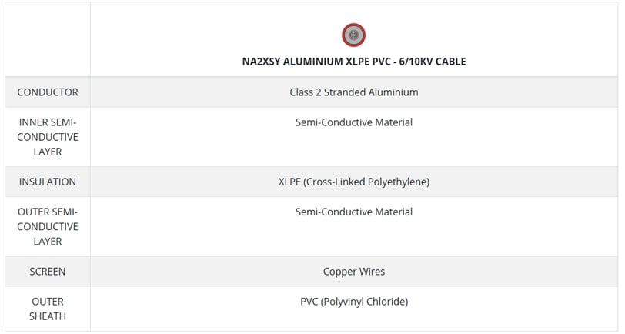Click the outer layer Semi-Conductive Material text
The width and height of the screenshot is (625, 334).
354,212
